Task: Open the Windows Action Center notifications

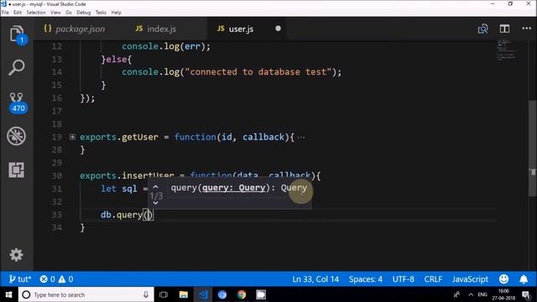Action: coord(526,294)
